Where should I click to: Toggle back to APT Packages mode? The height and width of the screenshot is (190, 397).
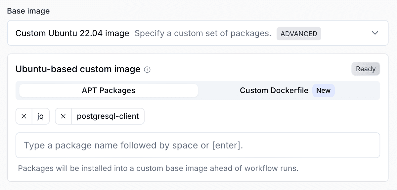coord(109,90)
